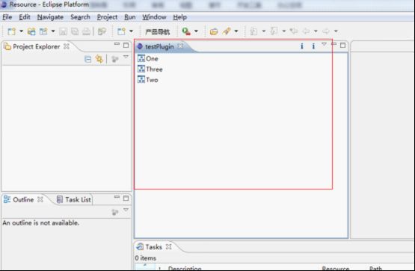The width and height of the screenshot is (415, 271).
Task: Open the Project Explorer view menu triangle
Action: (126, 57)
